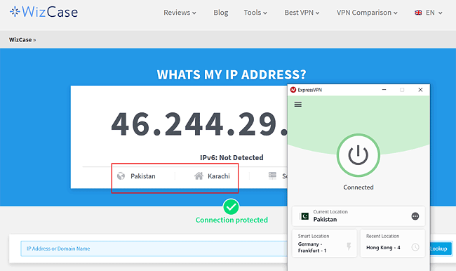This screenshot has width=456, height=271.
Task: Click the UK flag language icon
Action: 418,13
